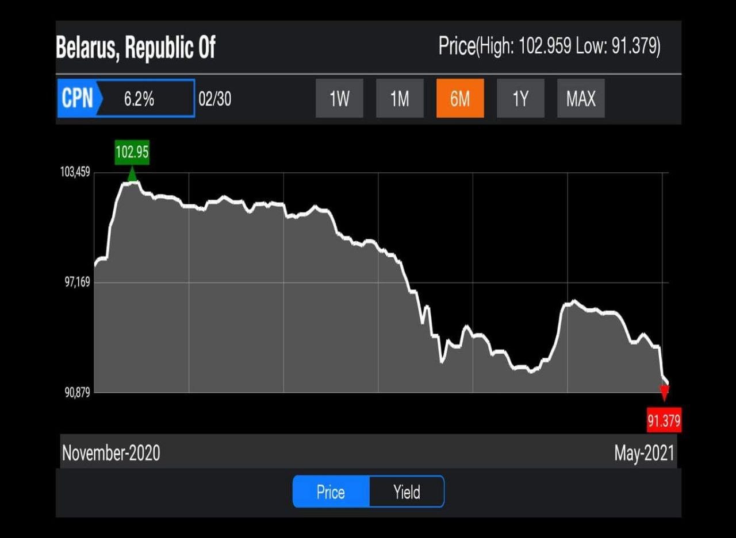Click the May-2021 end date label

click(x=644, y=453)
